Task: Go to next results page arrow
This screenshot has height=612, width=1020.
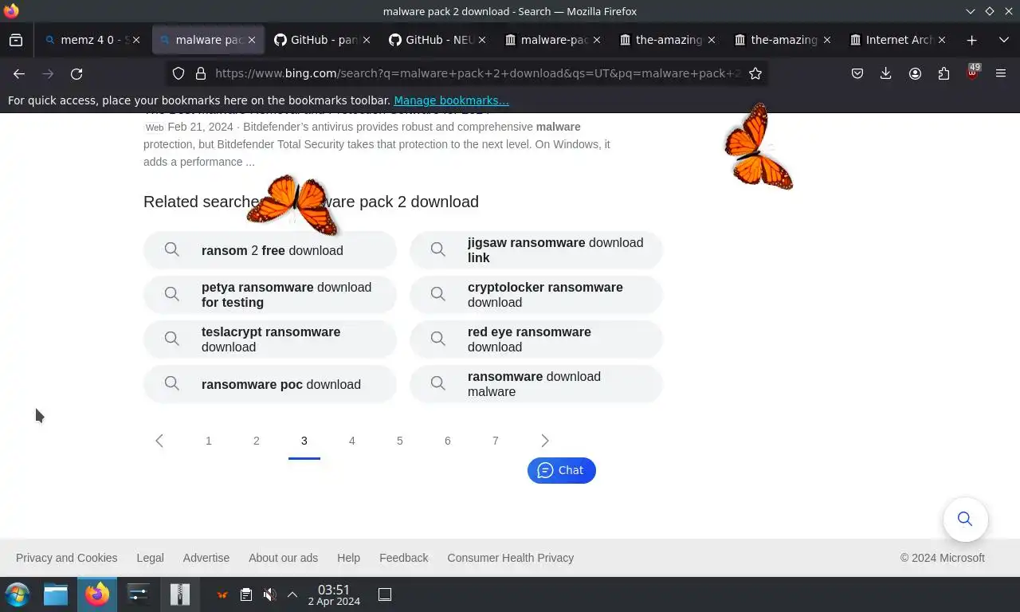Action: tap(545, 441)
